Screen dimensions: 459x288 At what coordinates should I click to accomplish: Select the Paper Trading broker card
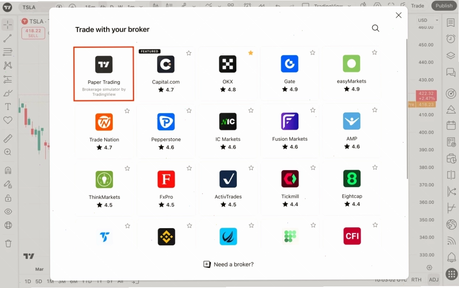click(x=104, y=74)
